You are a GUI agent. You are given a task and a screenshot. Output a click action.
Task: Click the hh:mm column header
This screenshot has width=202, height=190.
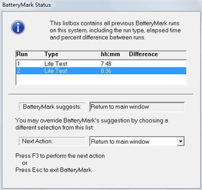tap(111, 54)
